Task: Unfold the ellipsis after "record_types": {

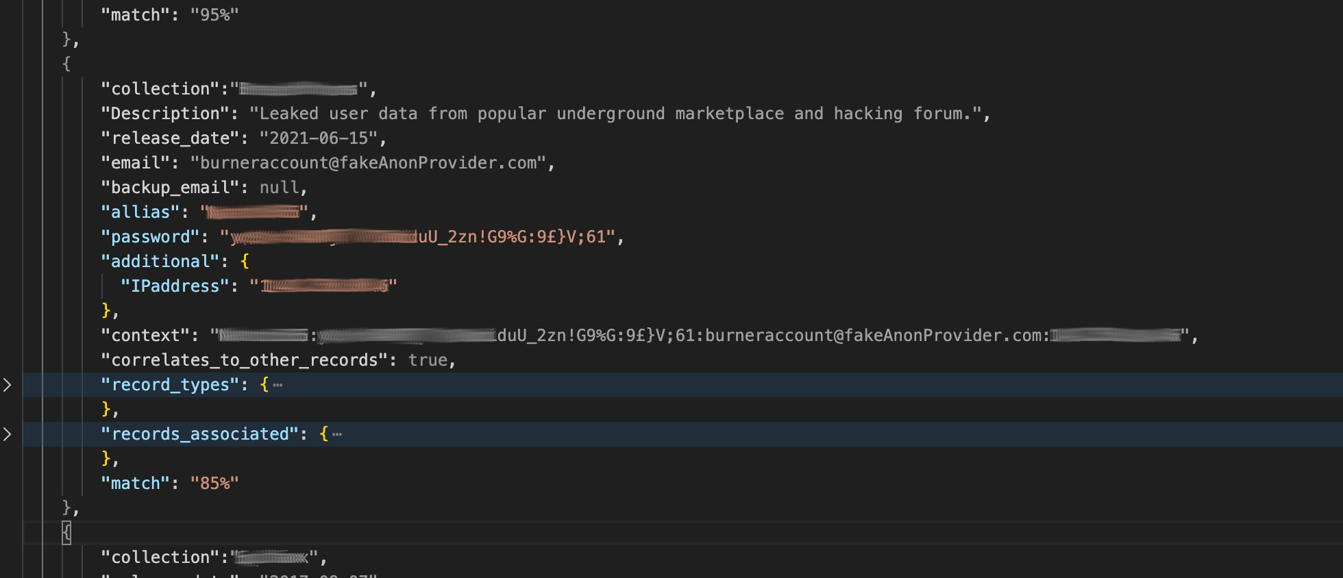Action: [x=278, y=385]
